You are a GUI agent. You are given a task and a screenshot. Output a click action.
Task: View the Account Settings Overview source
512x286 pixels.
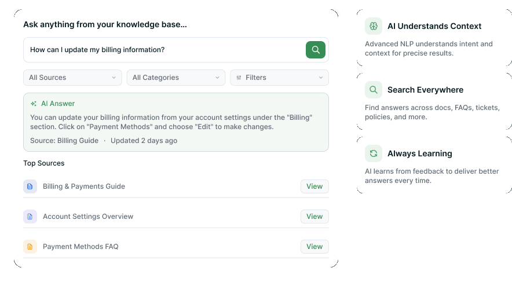pyautogui.click(x=314, y=217)
